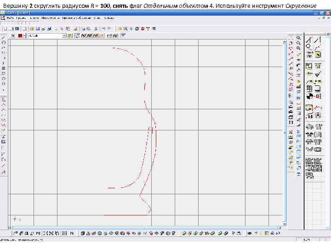Click the Redo arrow icon
Screen dimensions: 331x248
(109, 28)
